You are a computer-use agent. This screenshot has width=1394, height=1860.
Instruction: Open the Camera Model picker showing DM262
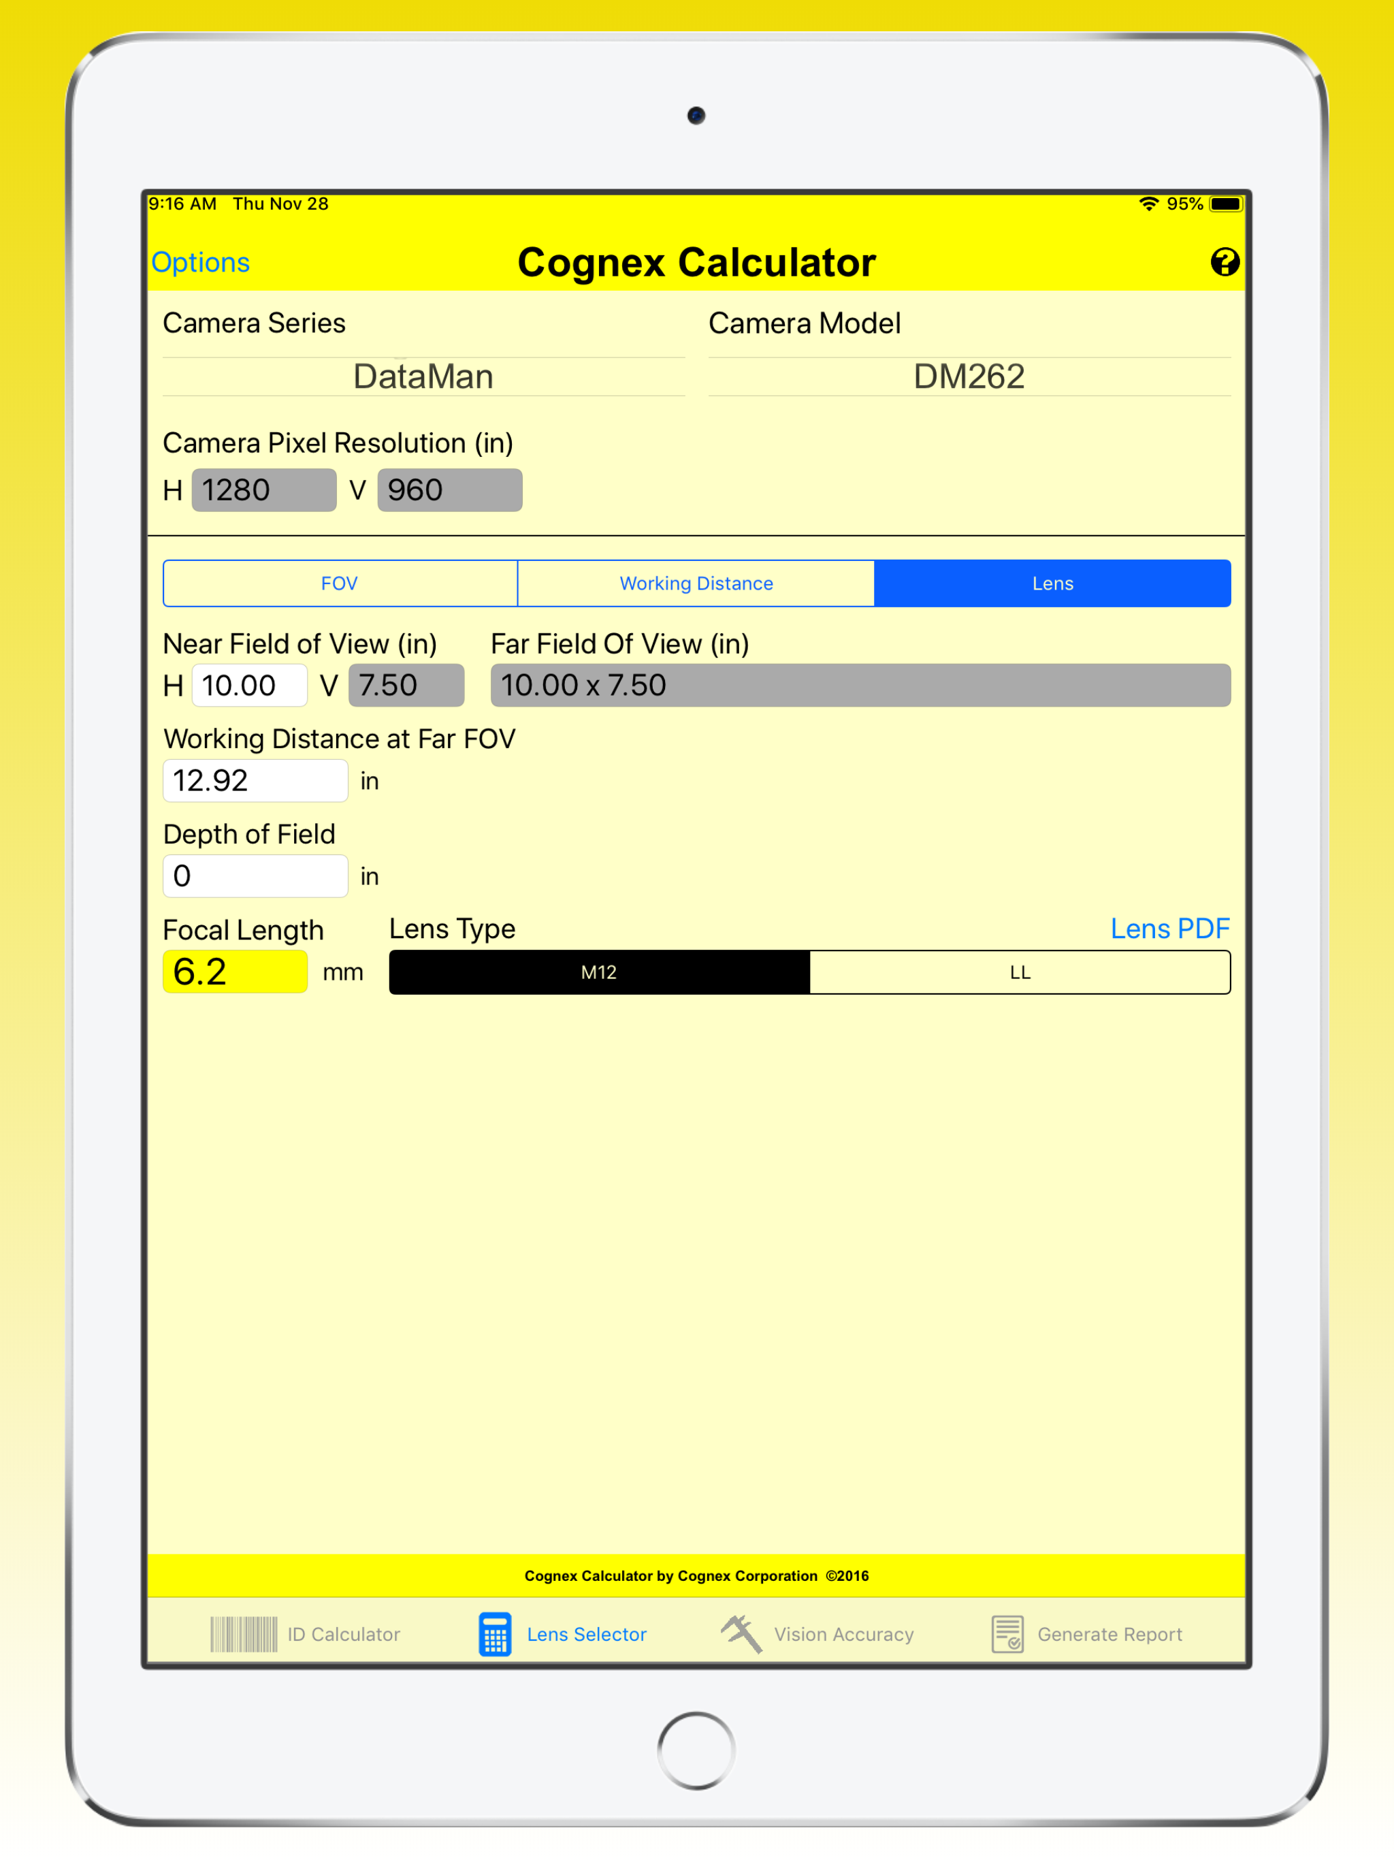(x=969, y=376)
